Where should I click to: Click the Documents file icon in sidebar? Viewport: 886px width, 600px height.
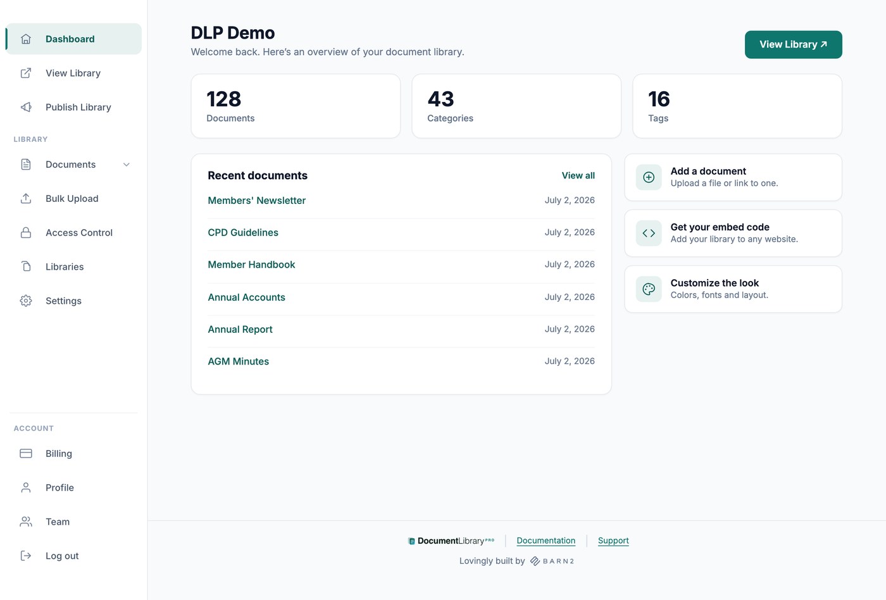point(26,165)
